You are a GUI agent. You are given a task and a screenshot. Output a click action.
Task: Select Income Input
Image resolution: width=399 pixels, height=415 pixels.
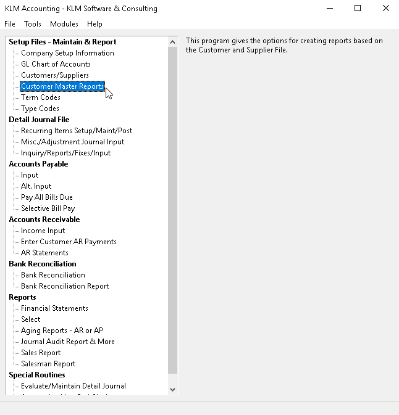click(x=43, y=231)
